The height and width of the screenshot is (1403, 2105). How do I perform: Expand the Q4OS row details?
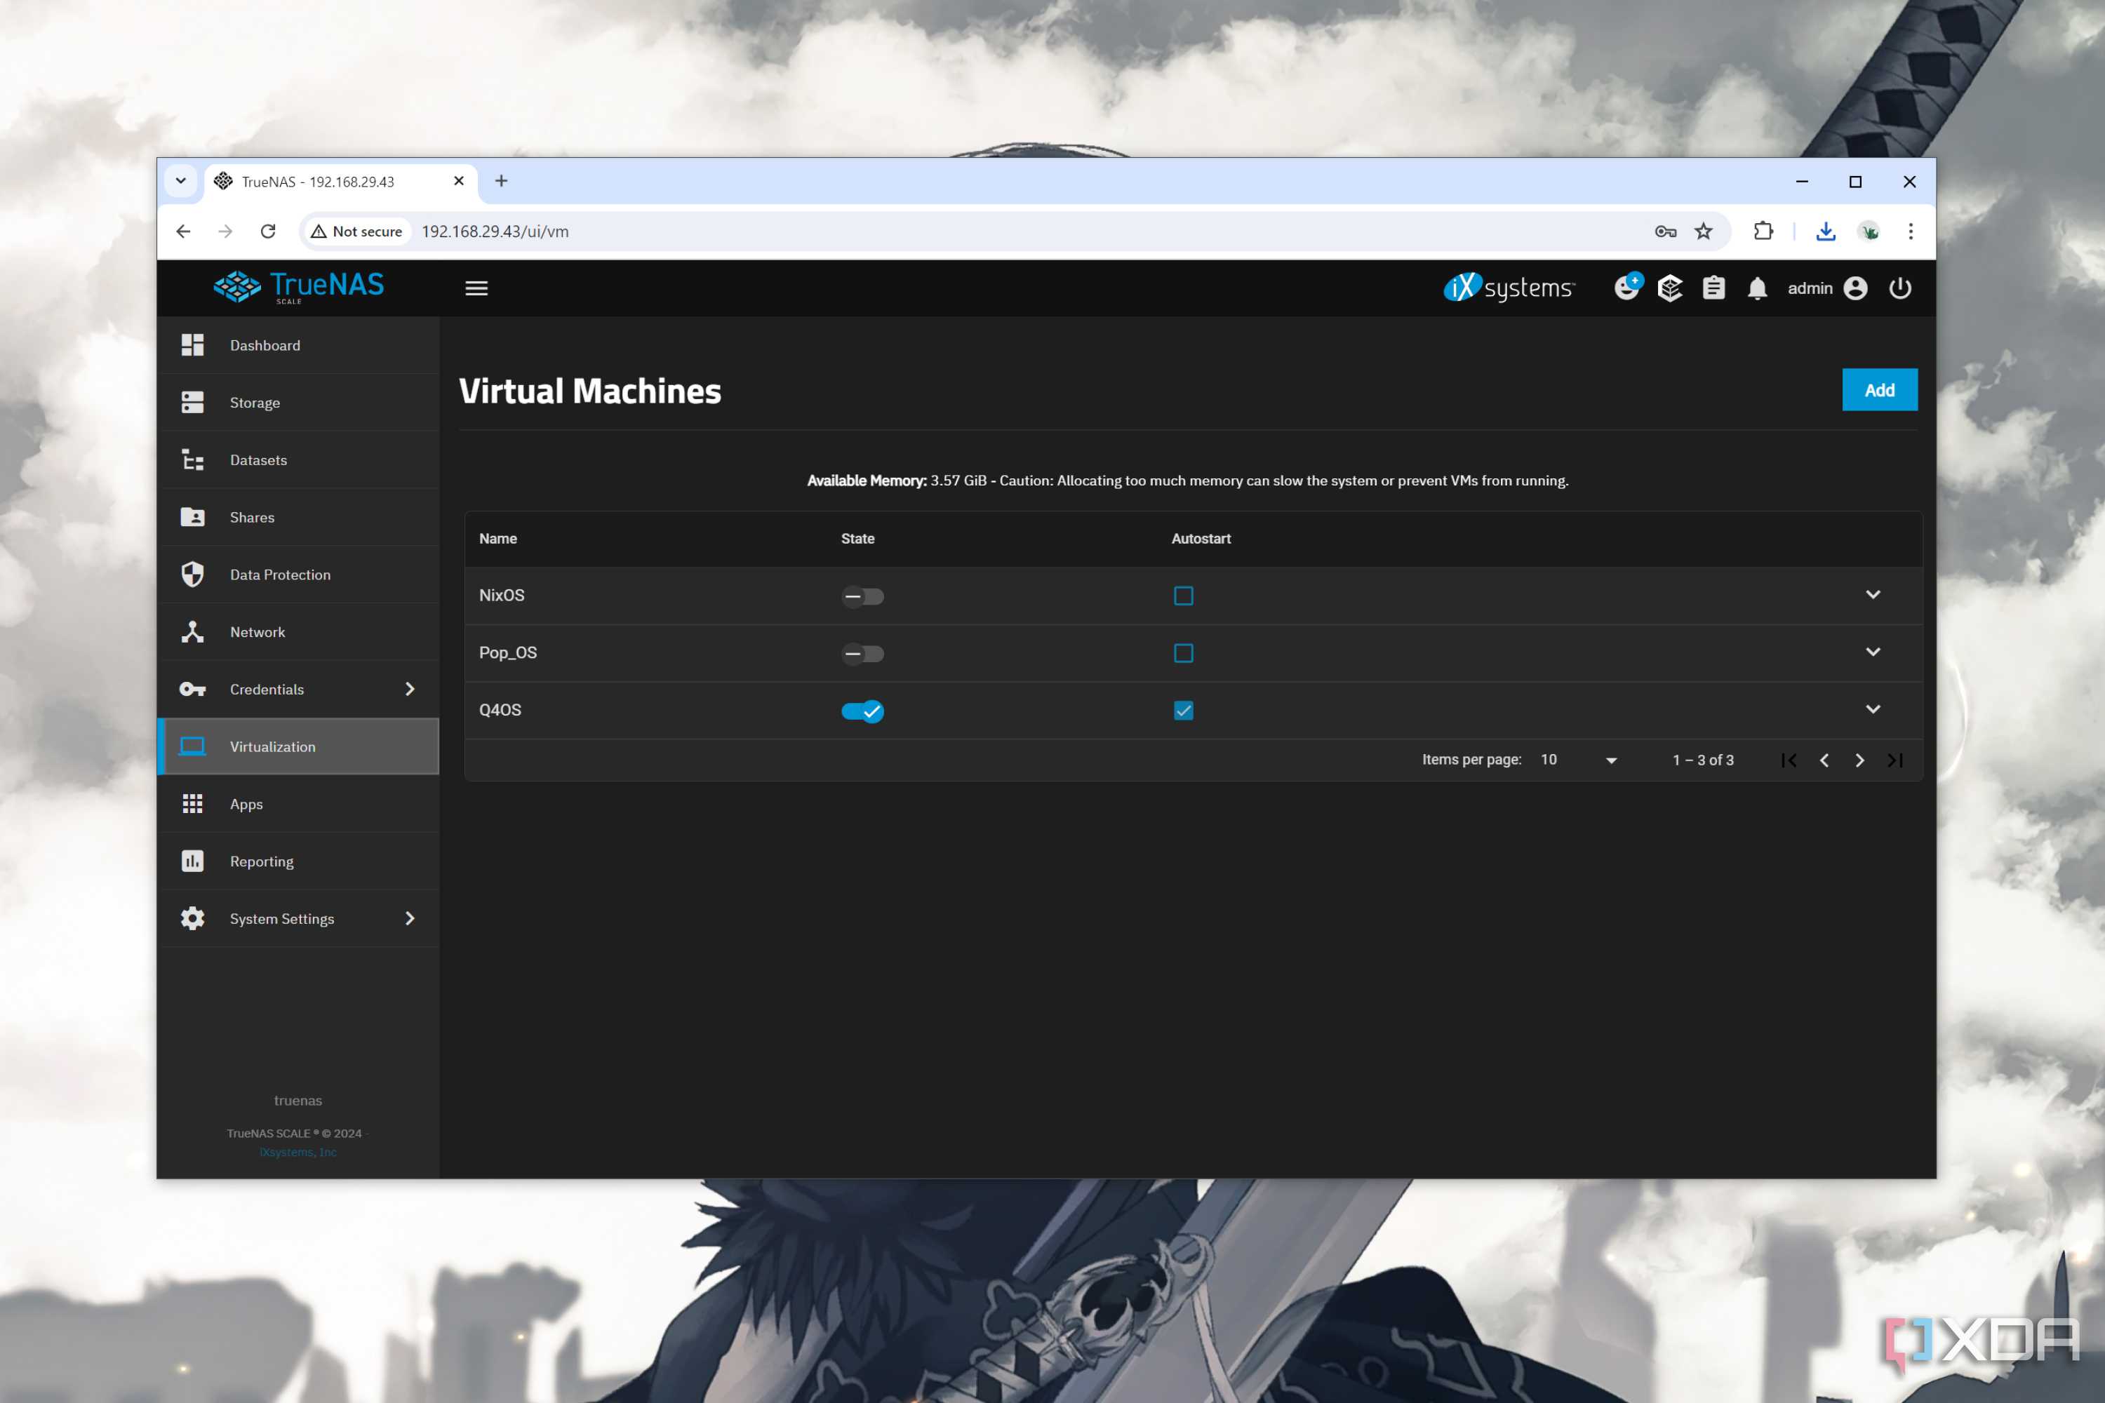tap(1872, 709)
